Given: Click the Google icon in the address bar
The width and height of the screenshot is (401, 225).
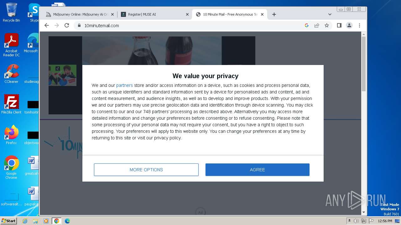Looking at the screenshot, I should coord(307,26).
